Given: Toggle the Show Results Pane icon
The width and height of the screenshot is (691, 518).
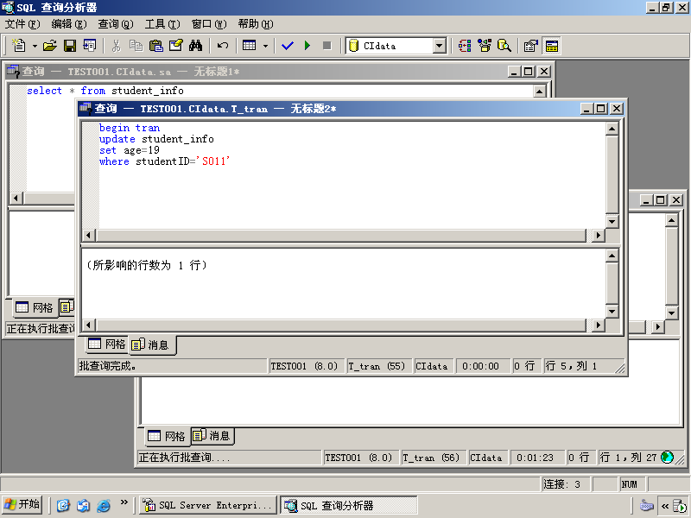Looking at the screenshot, I should [551, 46].
